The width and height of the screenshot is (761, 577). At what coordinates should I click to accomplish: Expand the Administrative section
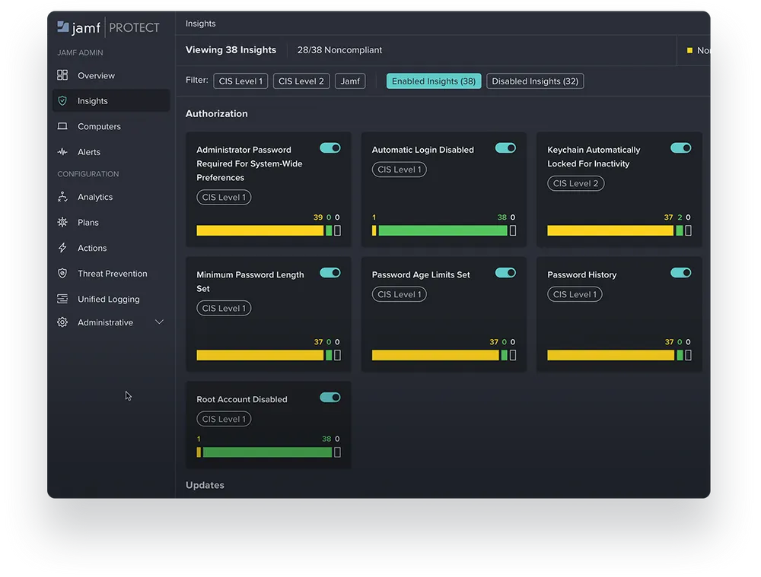159,322
